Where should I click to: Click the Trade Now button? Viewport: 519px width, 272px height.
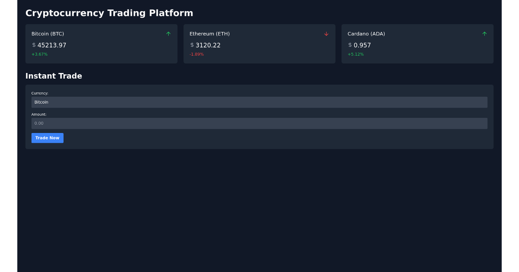(47, 138)
